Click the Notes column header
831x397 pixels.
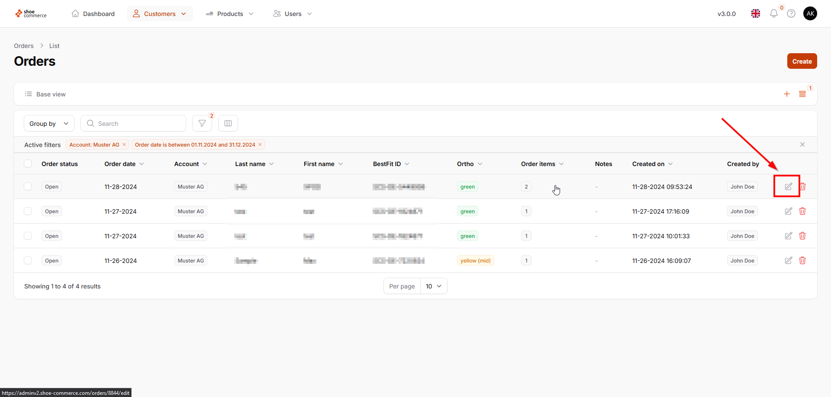(604, 164)
